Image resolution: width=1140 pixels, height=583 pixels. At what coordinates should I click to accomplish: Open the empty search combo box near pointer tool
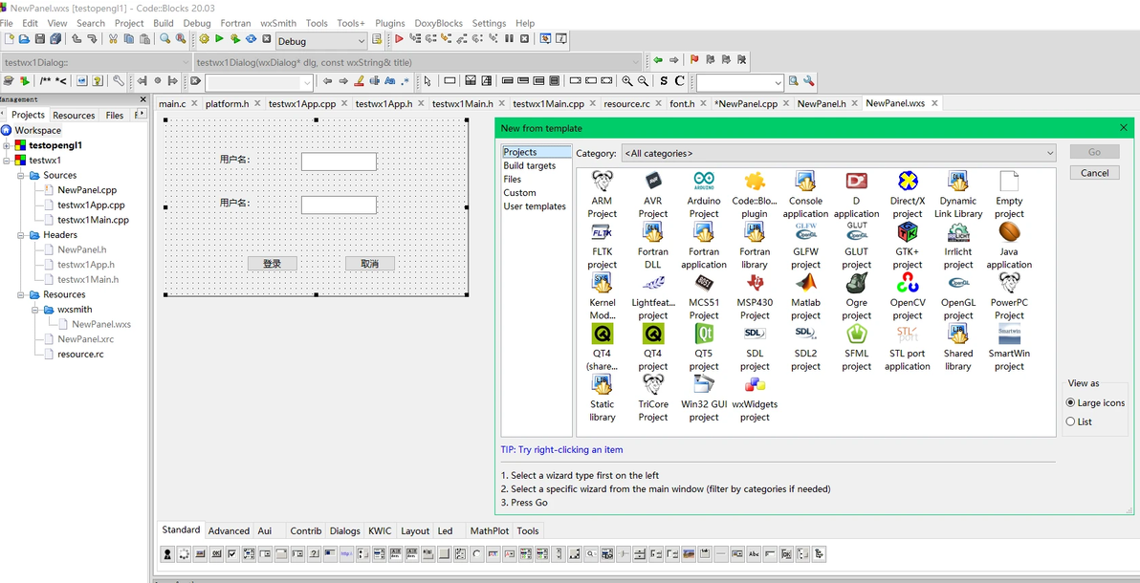pos(259,81)
